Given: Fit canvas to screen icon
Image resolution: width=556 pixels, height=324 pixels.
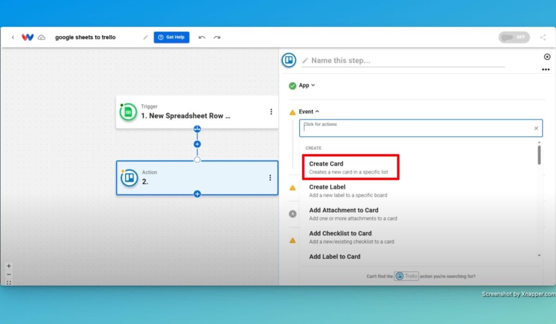Looking at the screenshot, I should [x=9, y=283].
